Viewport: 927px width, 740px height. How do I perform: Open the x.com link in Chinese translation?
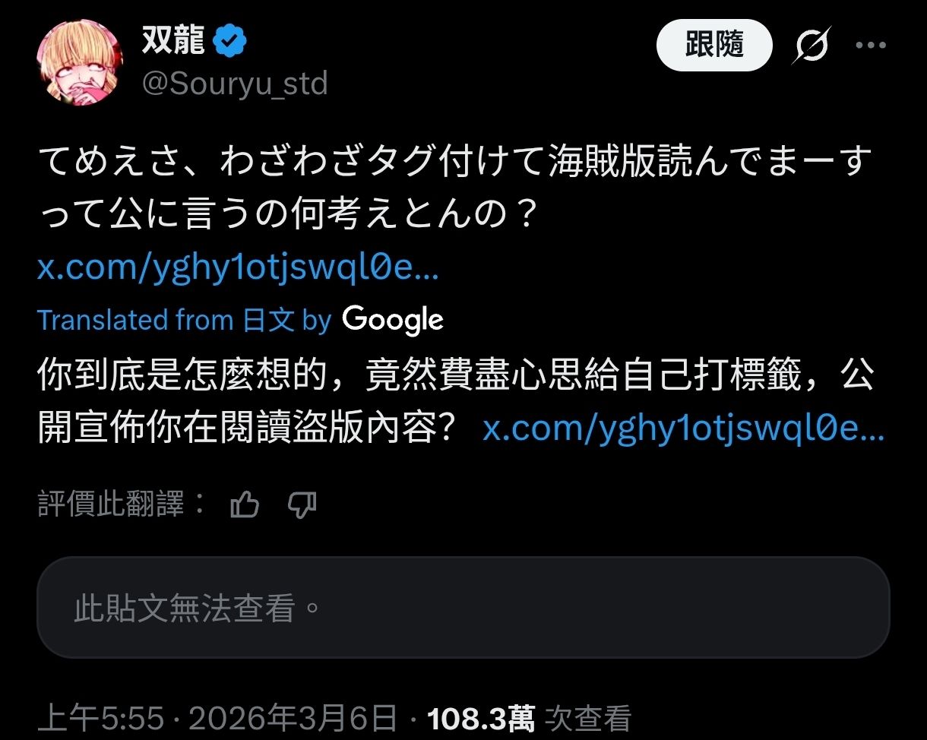pyautogui.click(x=684, y=430)
